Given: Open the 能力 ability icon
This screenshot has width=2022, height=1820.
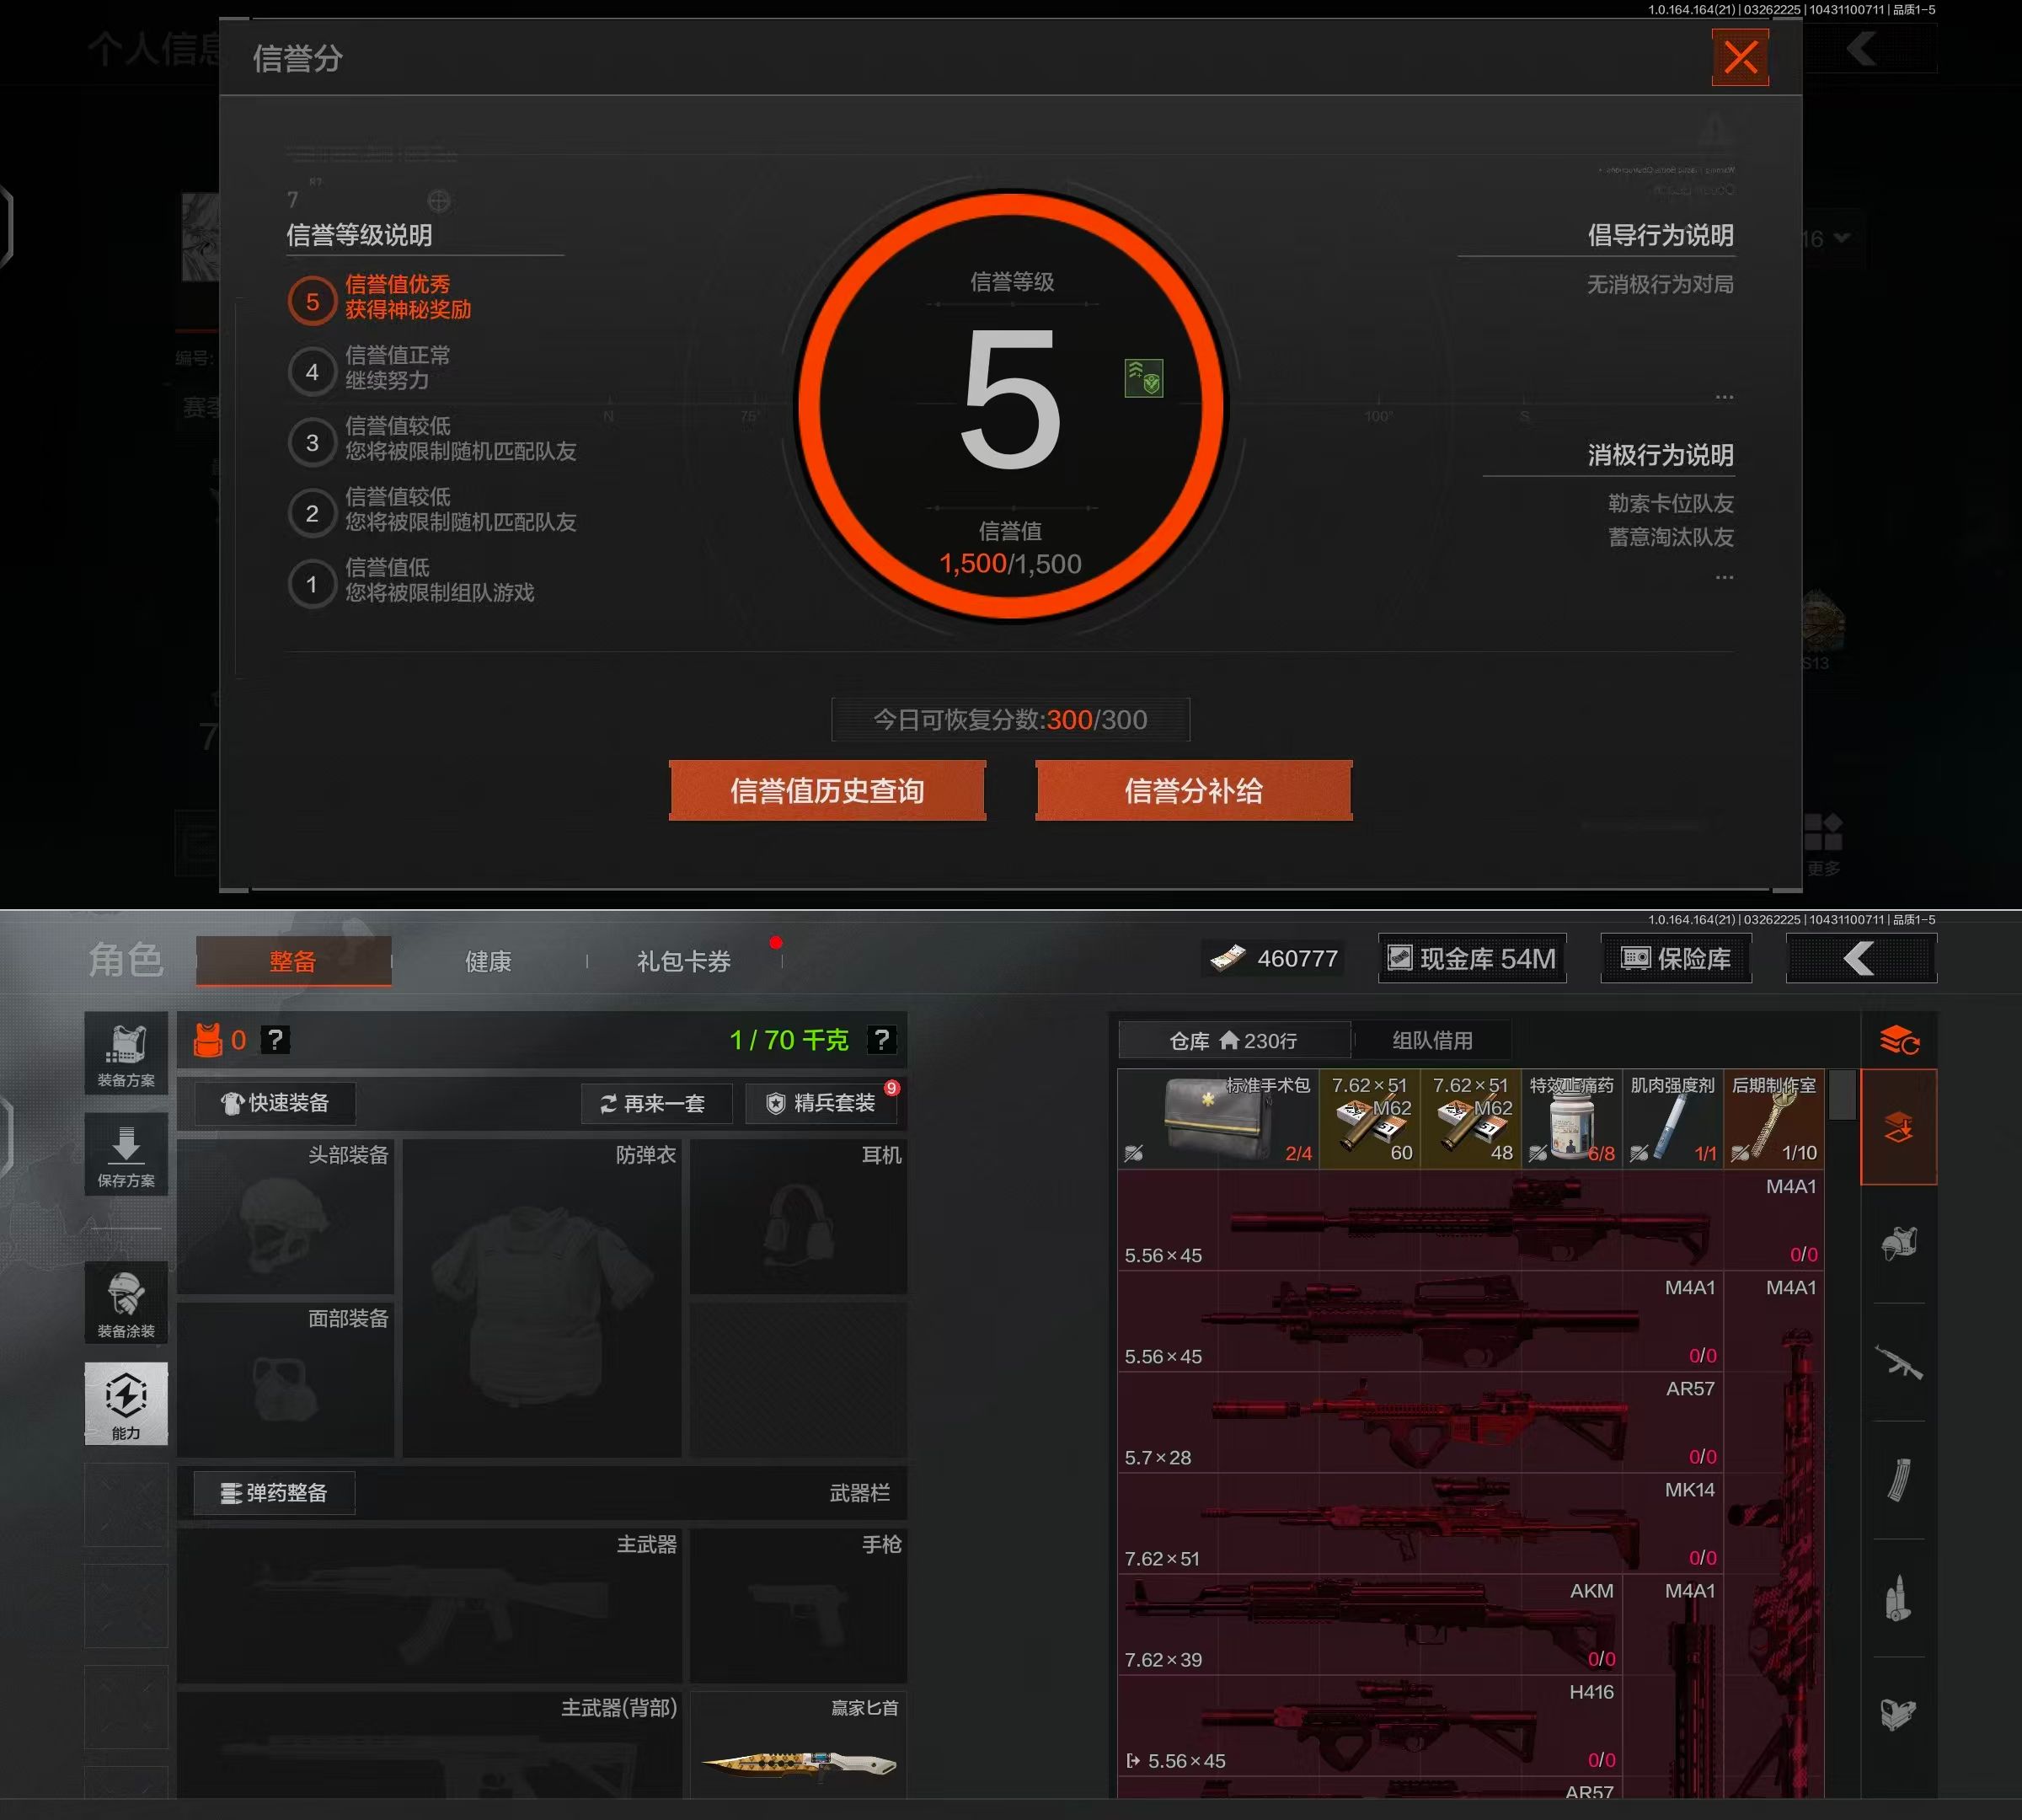Looking at the screenshot, I should click(125, 1402).
